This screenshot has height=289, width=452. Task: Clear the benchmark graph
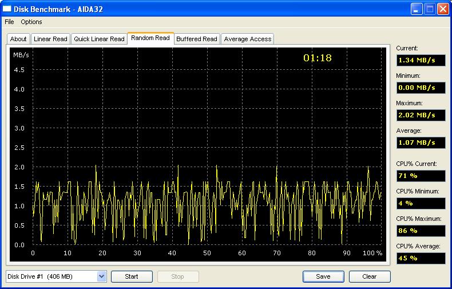[x=370, y=276]
